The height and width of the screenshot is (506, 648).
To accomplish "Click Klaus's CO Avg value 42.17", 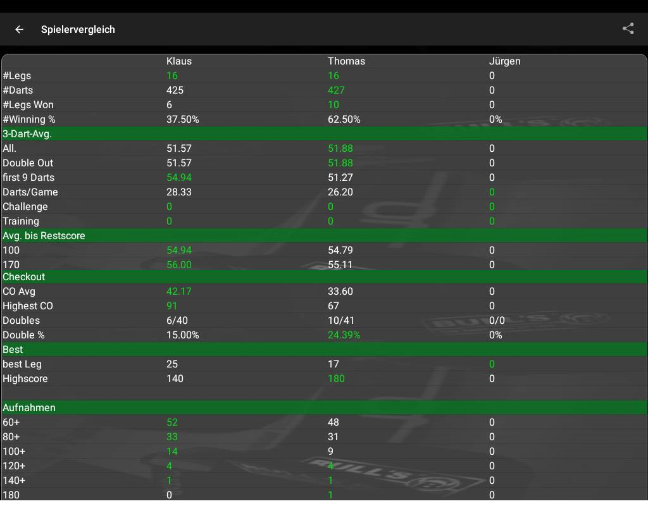I will (178, 292).
